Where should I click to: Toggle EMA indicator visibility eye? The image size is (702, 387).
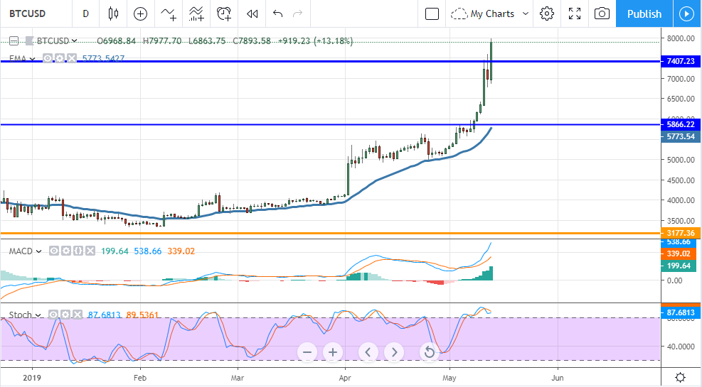(x=48, y=58)
